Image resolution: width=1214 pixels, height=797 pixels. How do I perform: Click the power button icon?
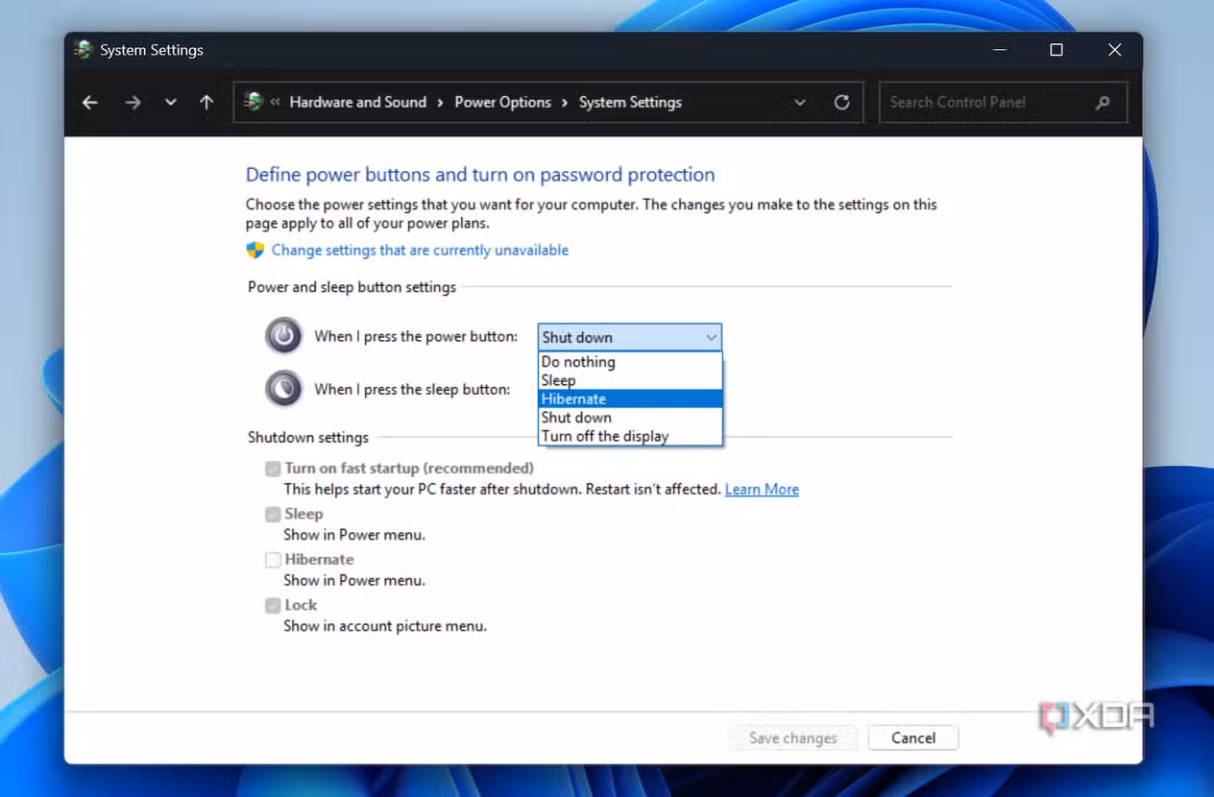coord(283,336)
